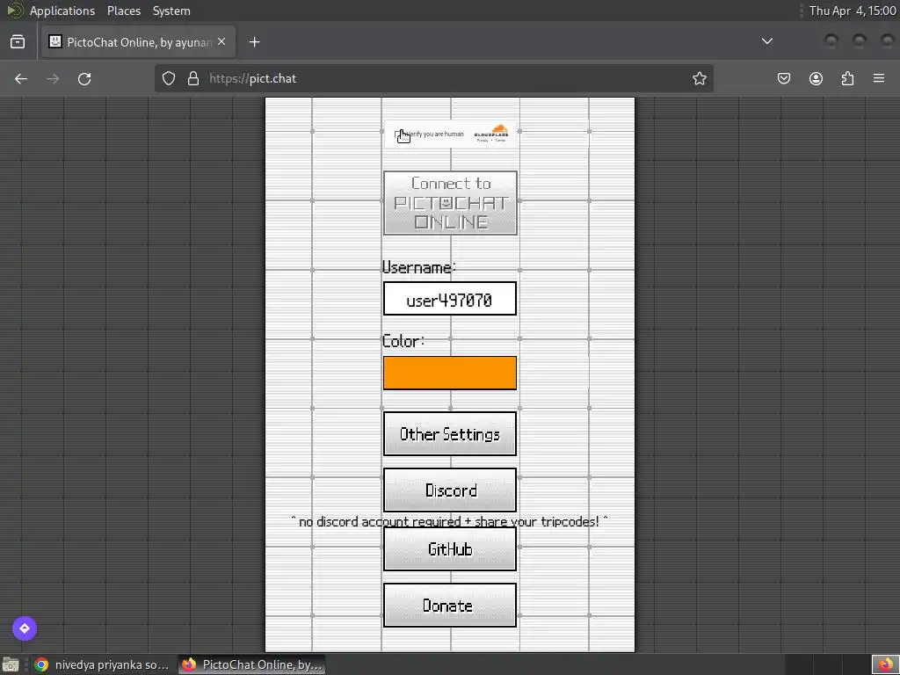Click the clock showing Thu Apr 4
This screenshot has width=900, height=675.
(x=853, y=11)
